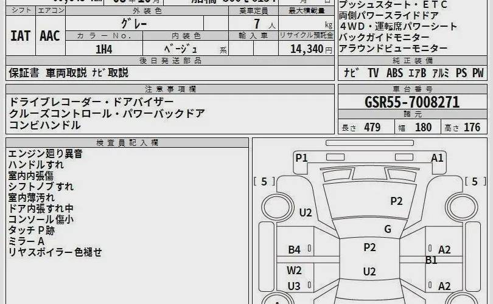Click the U3 dent marker on diagram

(295, 286)
